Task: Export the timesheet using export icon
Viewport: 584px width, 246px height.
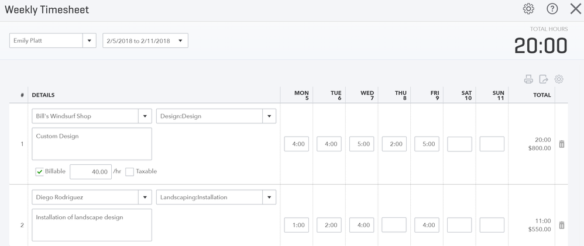Action: 544,79
